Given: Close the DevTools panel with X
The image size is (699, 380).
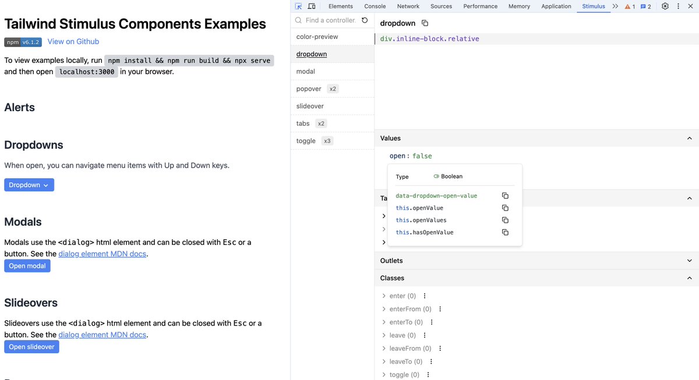Looking at the screenshot, I should click(691, 6).
